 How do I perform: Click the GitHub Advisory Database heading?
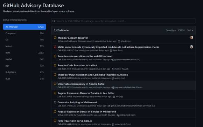pos(33,6)
